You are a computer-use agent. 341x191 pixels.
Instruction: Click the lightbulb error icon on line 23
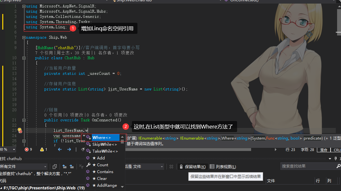tap(20, 130)
